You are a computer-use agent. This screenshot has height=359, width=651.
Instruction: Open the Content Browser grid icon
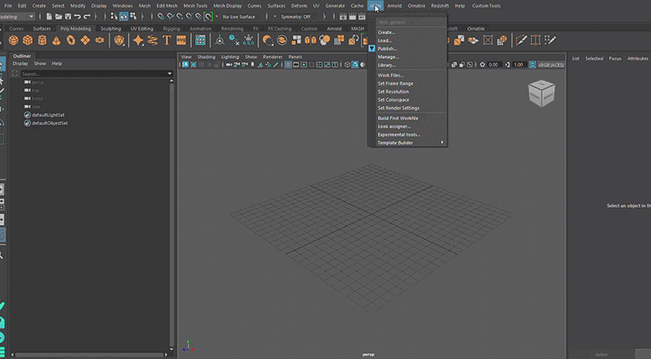pyautogui.click(x=201, y=40)
